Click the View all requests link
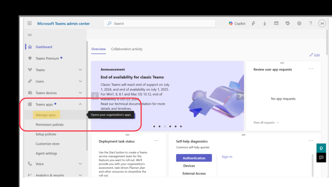Screen dimensions: 332x187 tap(266, 122)
